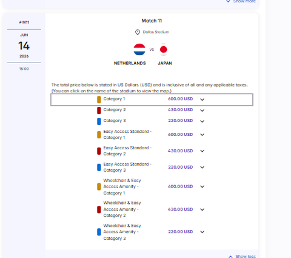Image resolution: width=291 pixels, height=258 pixels.
Task: Select the plain Category 2 label
Action: tap(115, 110)
